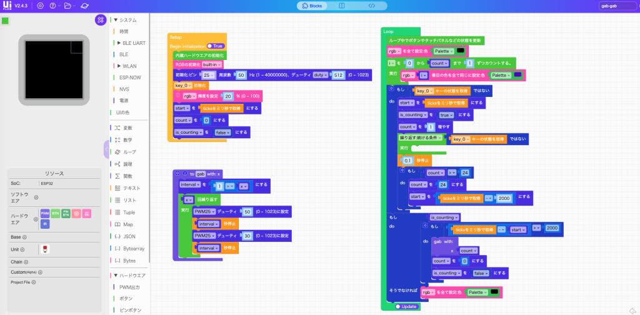Click the gab-gab project name field
This screenshot has height=315, width=640.
616,6
